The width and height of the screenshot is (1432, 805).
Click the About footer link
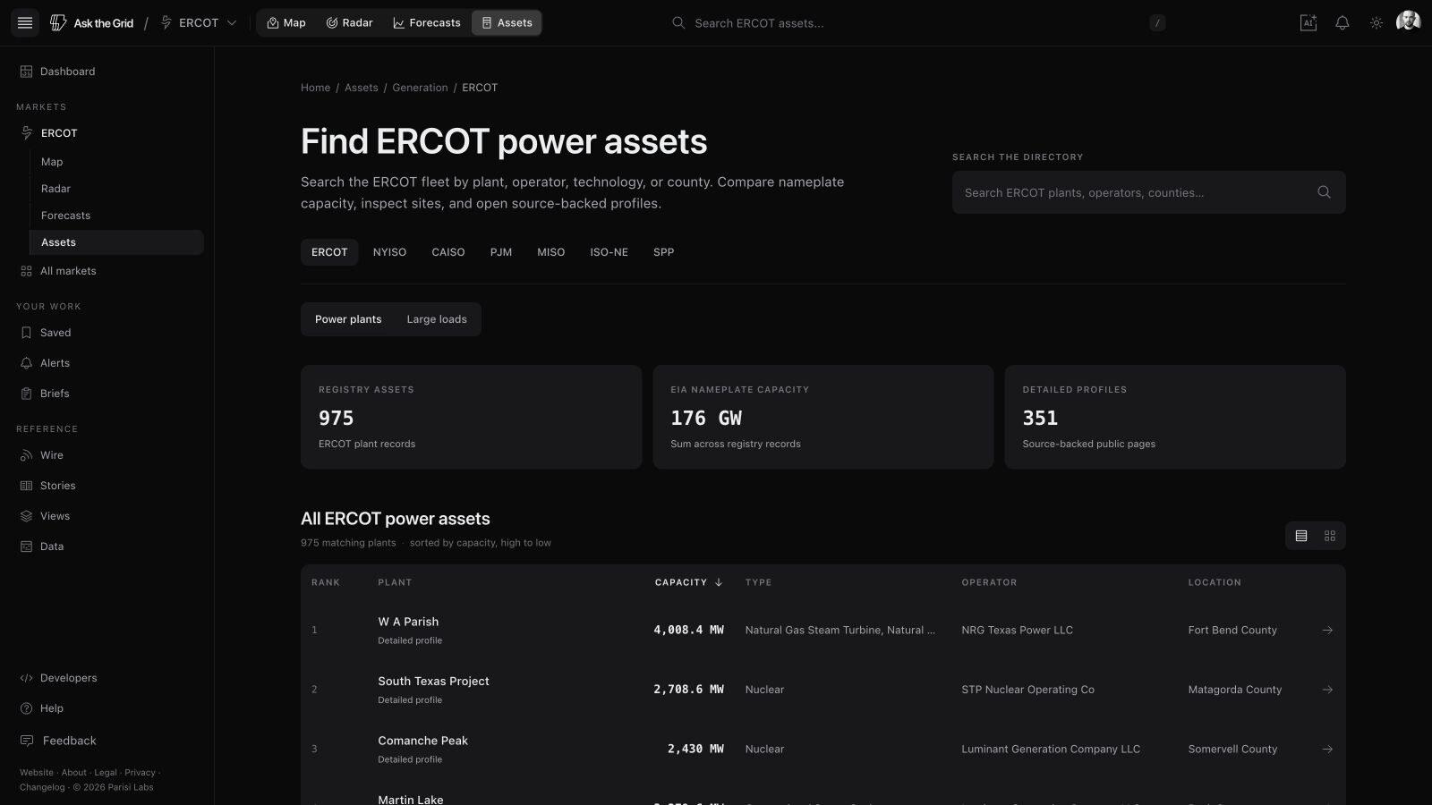pos(74,773)
